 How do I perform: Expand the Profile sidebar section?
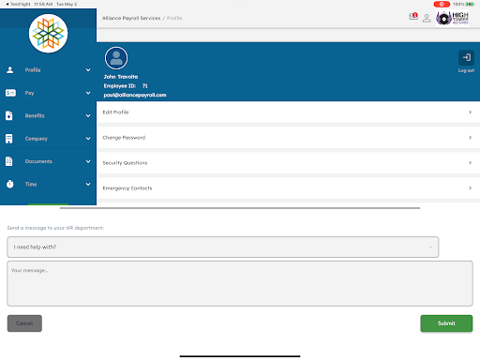[48, 70]
